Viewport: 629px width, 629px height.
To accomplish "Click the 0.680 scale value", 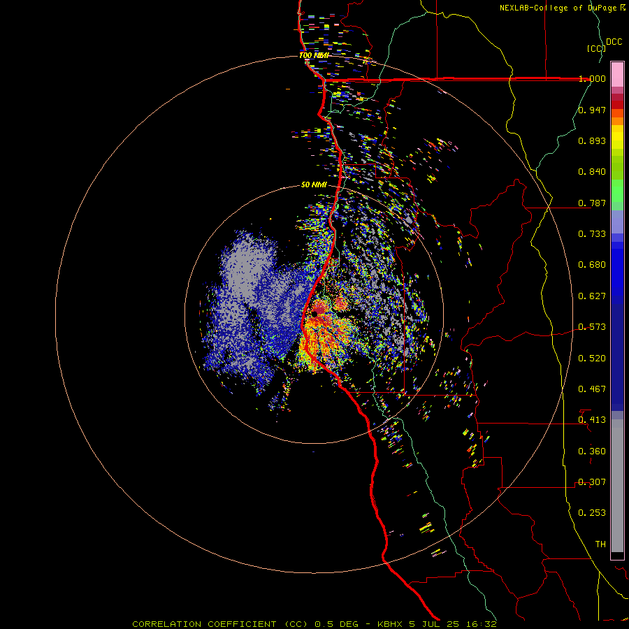I will click(x=592, y=265).
